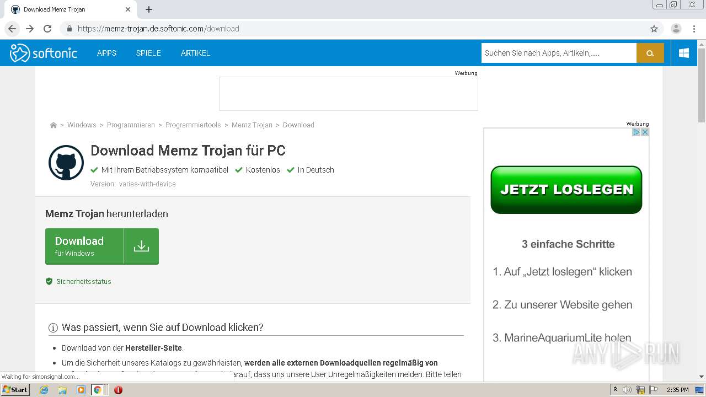This screenshot has width=706, height=397.
Task: Click the Windows platform icon in the header
Action: 684,53
